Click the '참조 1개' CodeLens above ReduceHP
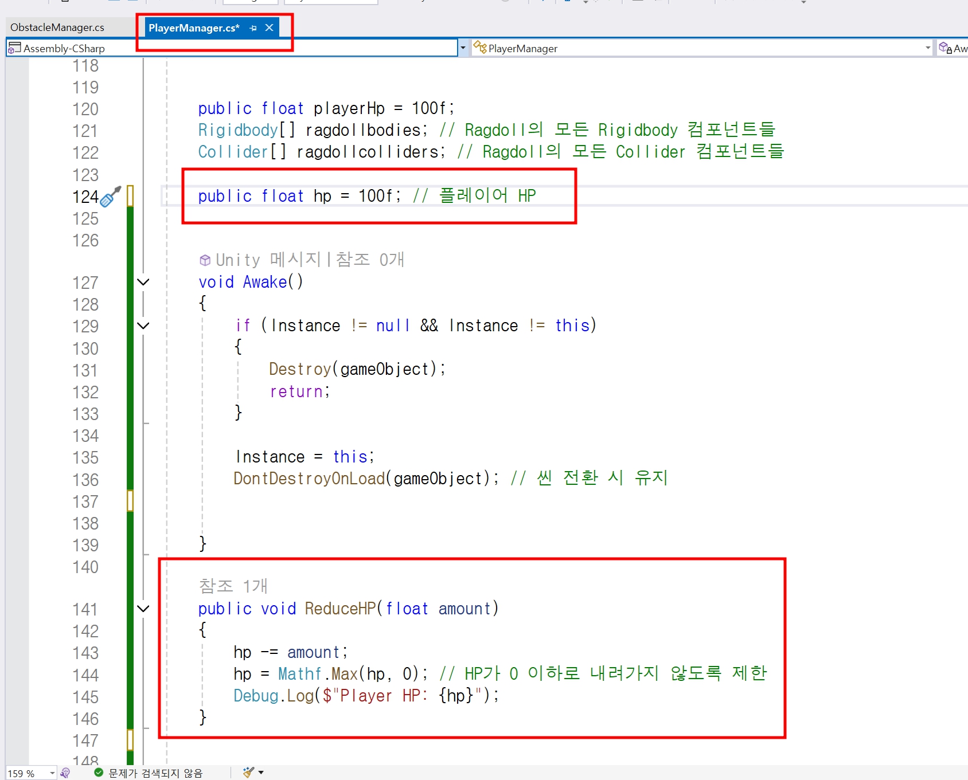Image resolution: width=968 pixels, height=780 pixels. tap(233, 586)
